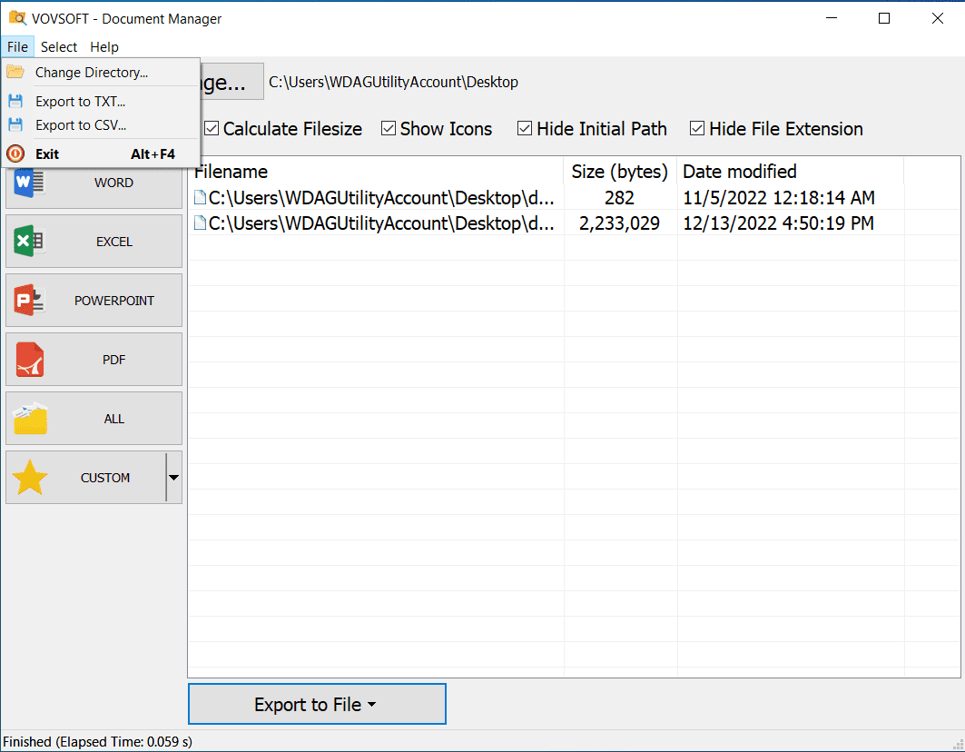The height and width of the screenshot is (752, 965).
Task: Maximize the Document Manager window
Action: click(884, 18)
